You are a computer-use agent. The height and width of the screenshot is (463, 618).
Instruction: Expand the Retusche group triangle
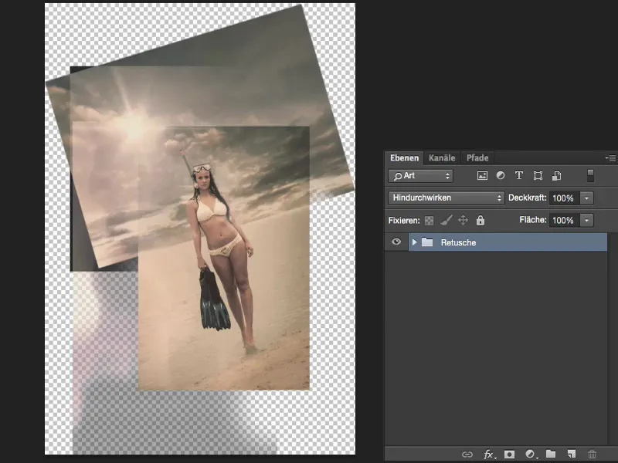point(414,242)
